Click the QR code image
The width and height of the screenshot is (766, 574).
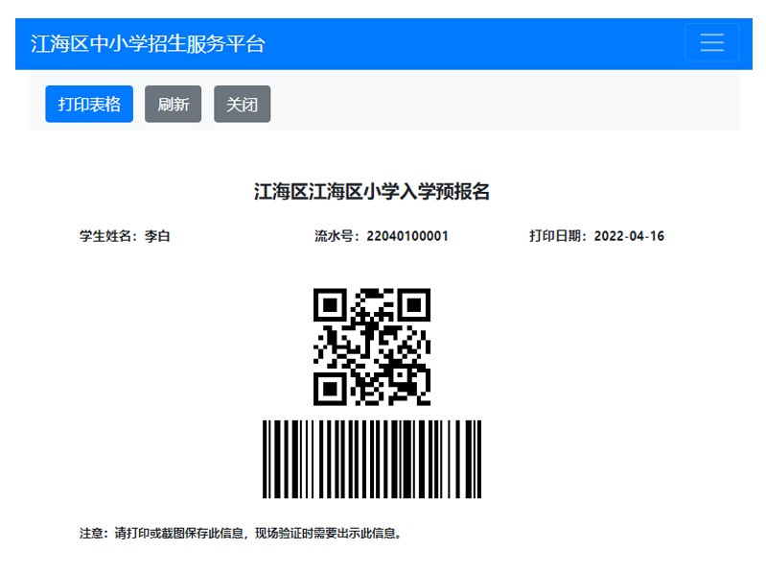pos(372,347)
